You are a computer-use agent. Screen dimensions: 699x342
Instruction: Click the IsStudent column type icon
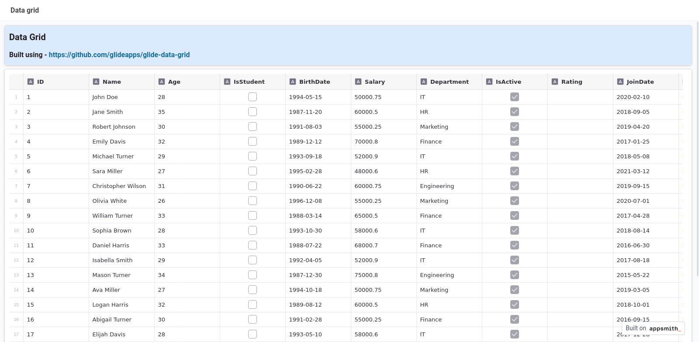227,82
